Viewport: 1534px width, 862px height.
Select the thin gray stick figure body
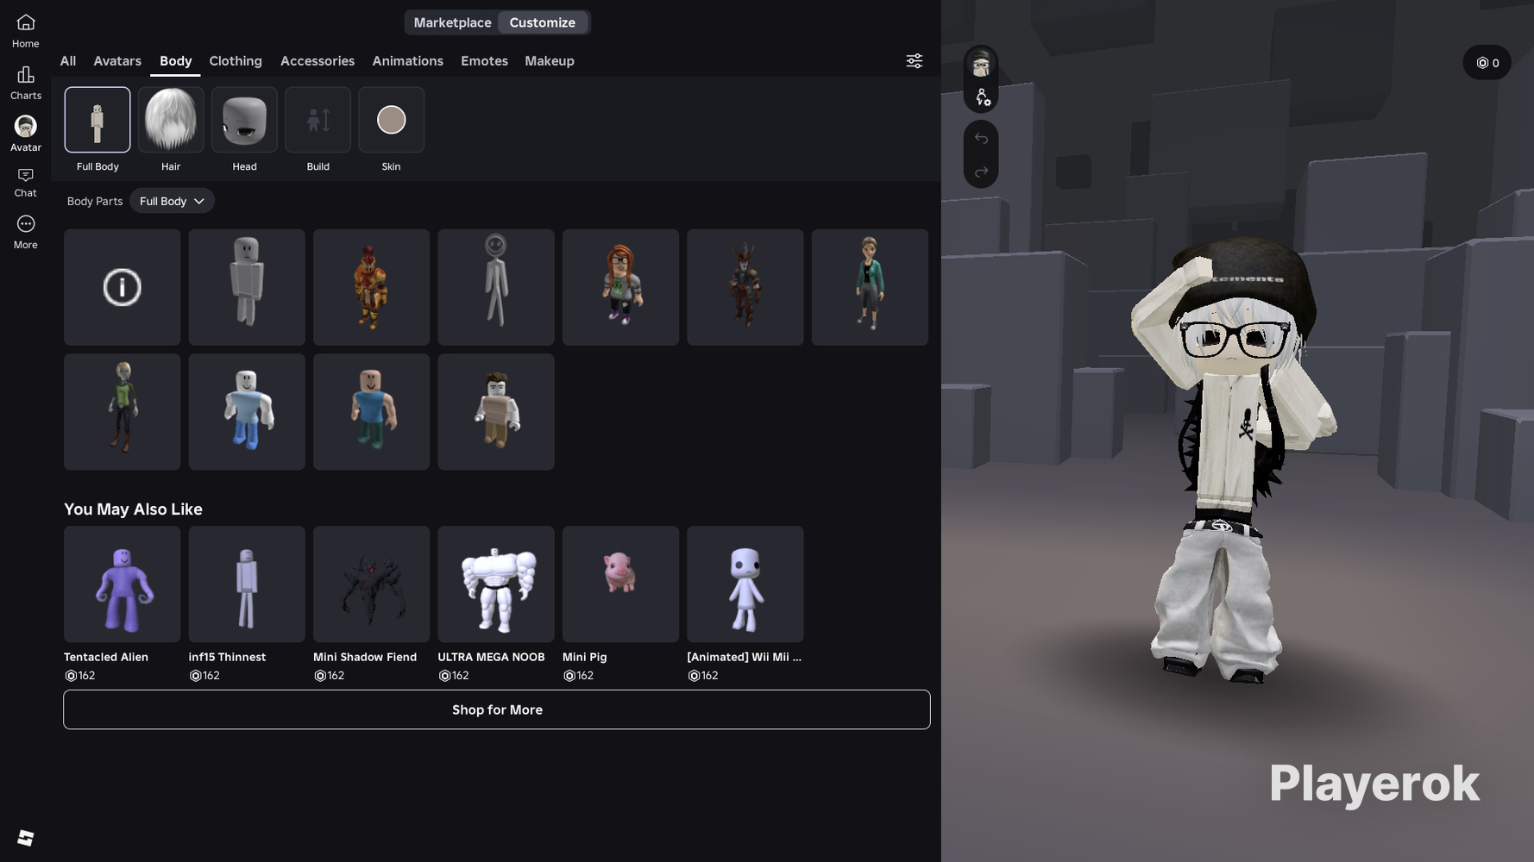click(x=496, y=287)
